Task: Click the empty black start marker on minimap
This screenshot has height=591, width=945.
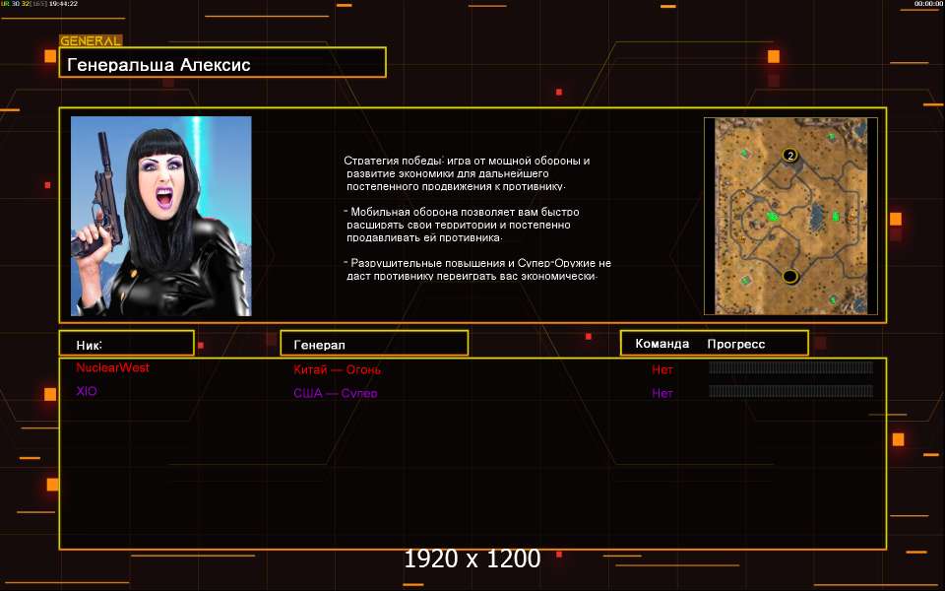Action: coord(789,276)
